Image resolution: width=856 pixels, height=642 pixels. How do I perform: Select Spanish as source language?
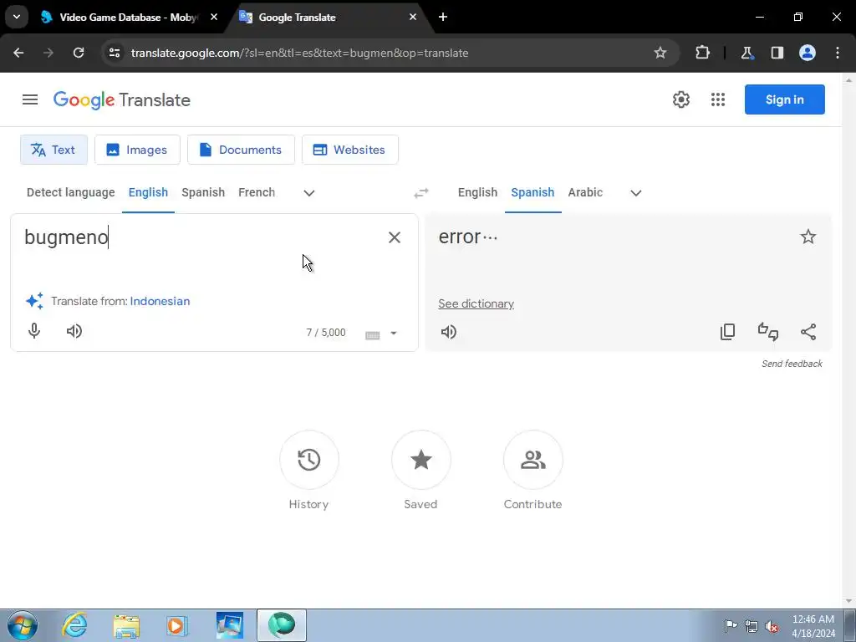[203, 193]
